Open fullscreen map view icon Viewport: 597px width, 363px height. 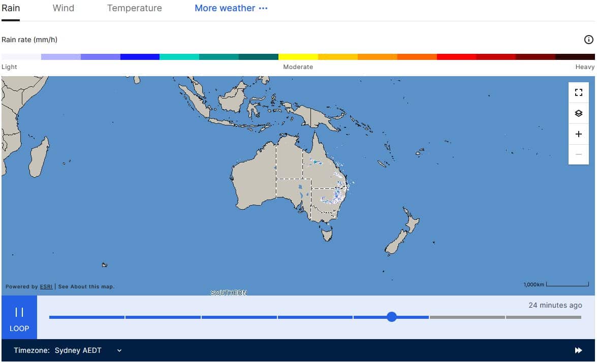[578, 92]
